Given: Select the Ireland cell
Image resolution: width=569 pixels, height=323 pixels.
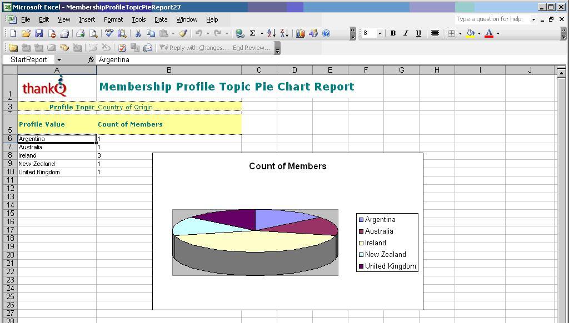Looking at the screenshot, I should coord(57,155).
